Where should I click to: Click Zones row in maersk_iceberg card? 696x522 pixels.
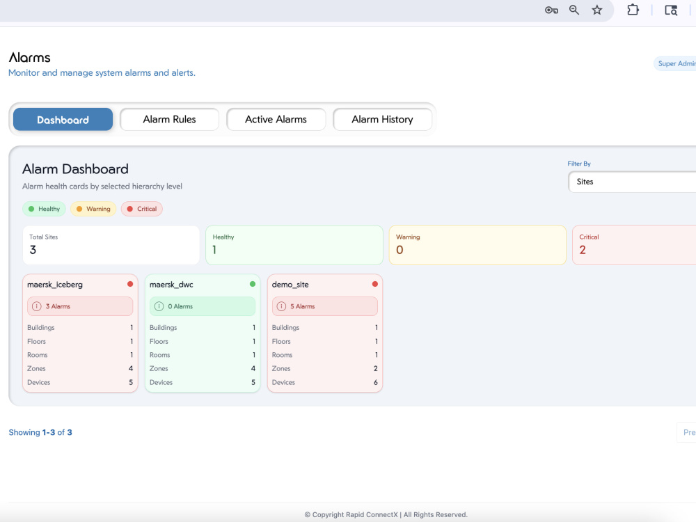[x=80, y=368]
